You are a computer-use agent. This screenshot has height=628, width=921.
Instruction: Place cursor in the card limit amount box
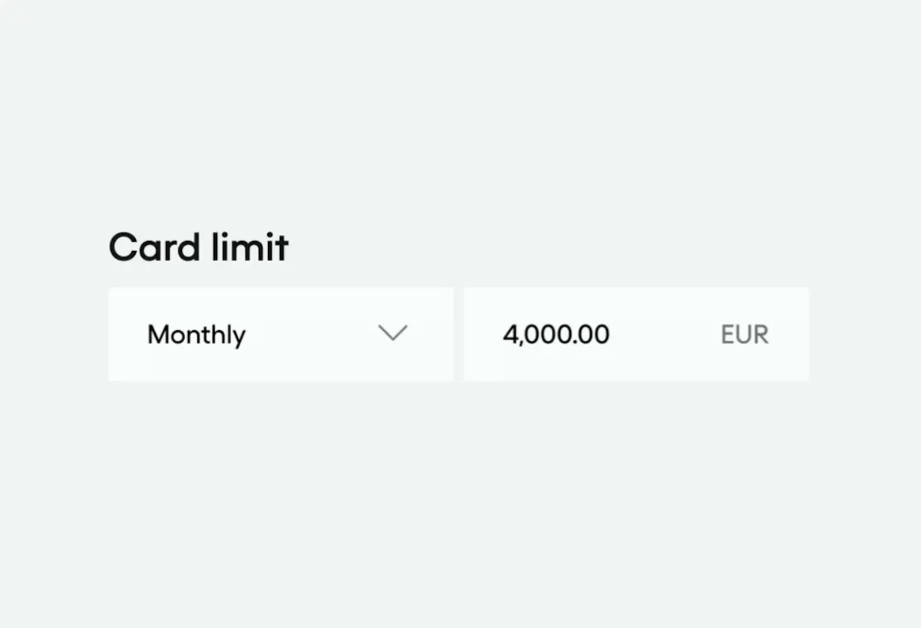(636, 334)
